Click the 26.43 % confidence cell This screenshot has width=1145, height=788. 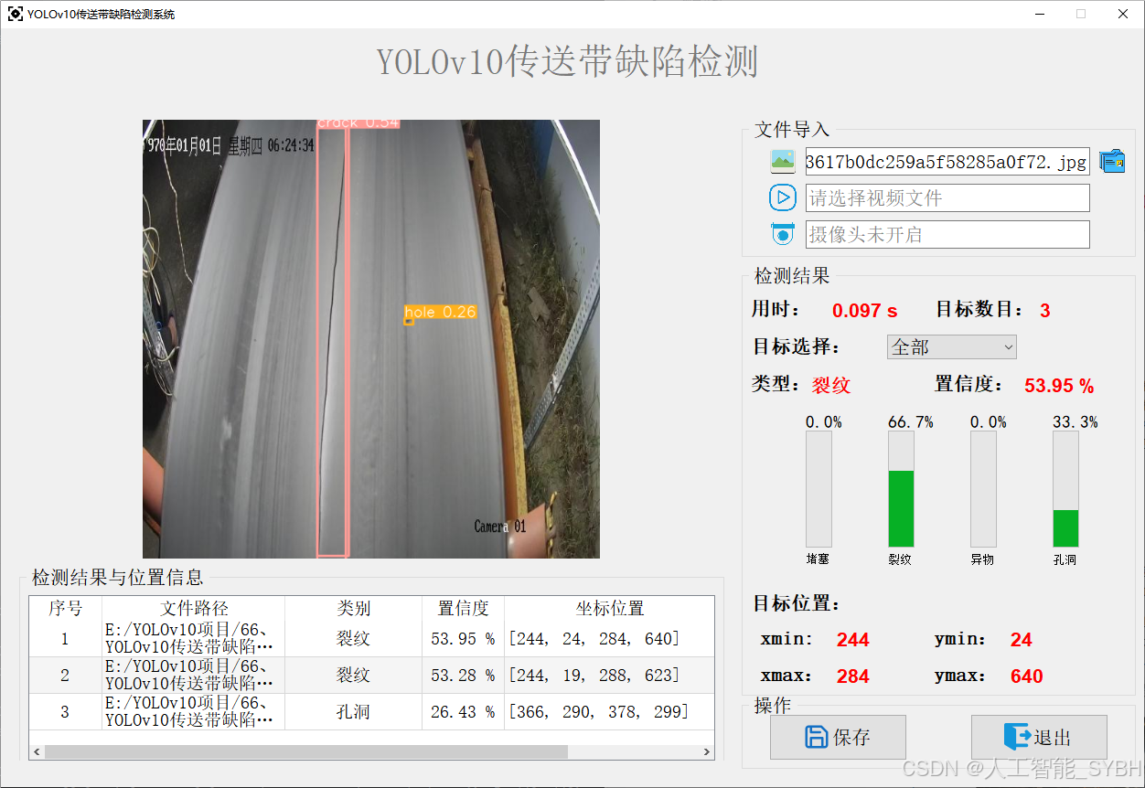click(463, 711)
